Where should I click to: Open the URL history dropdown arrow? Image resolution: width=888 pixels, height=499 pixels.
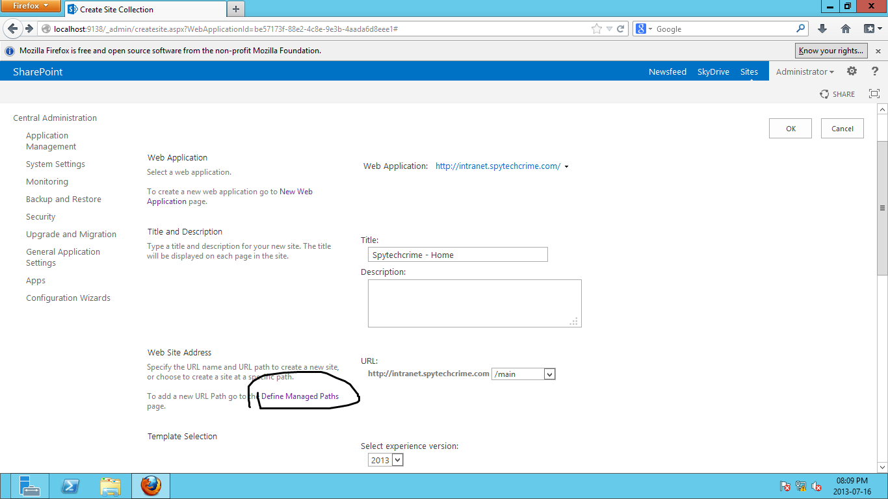click(609, 29)
